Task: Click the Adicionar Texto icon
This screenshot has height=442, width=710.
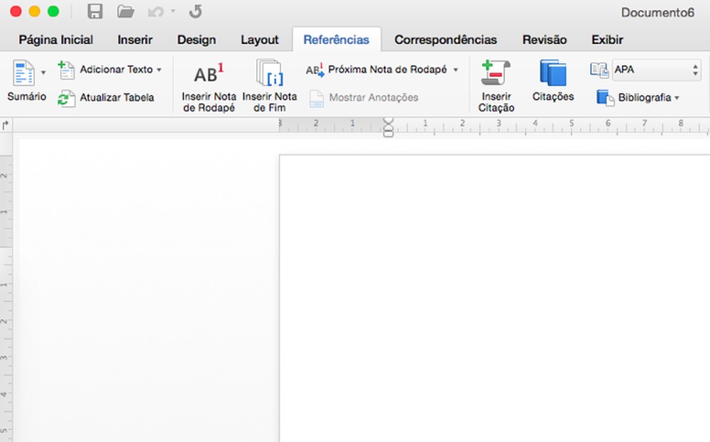Action: (x=66, y=70)
